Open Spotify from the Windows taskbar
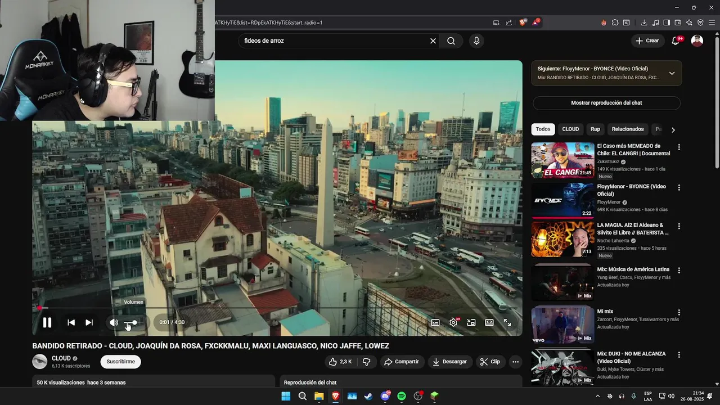Screen dimensions: 720x405 402,396
